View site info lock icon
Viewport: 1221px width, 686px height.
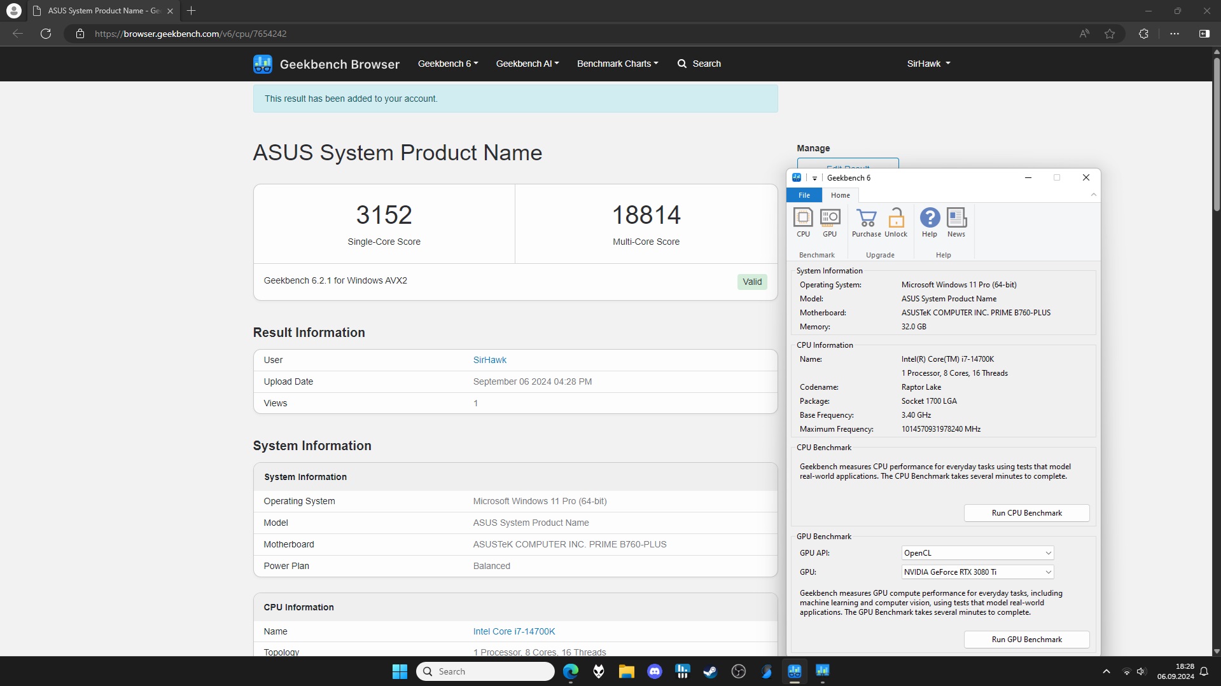pos(80,34)
